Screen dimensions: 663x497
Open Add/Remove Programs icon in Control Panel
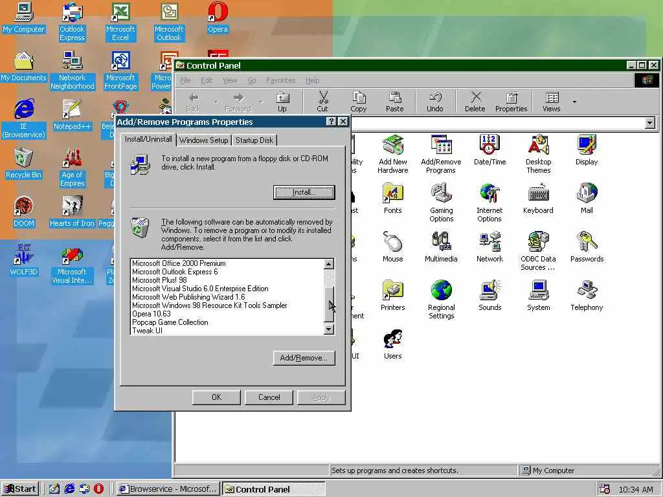click(x=441, y=154)
